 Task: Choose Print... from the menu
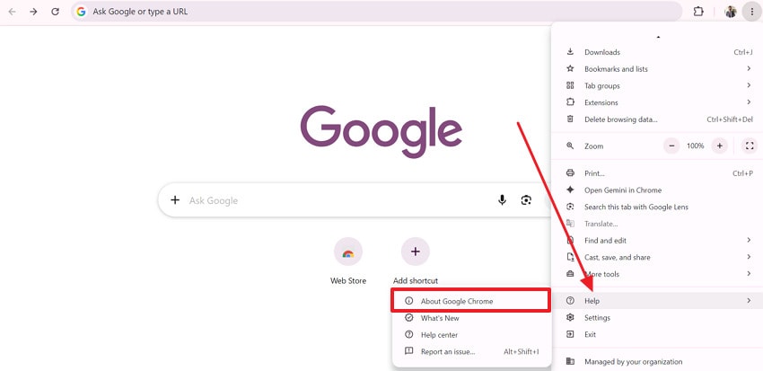click(x=658, y=173)
